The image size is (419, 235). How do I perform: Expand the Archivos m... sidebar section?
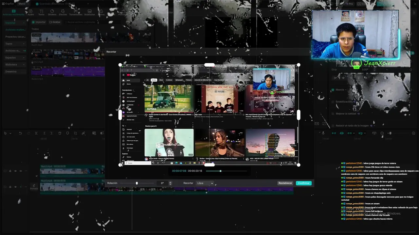(x=15, y=51)
